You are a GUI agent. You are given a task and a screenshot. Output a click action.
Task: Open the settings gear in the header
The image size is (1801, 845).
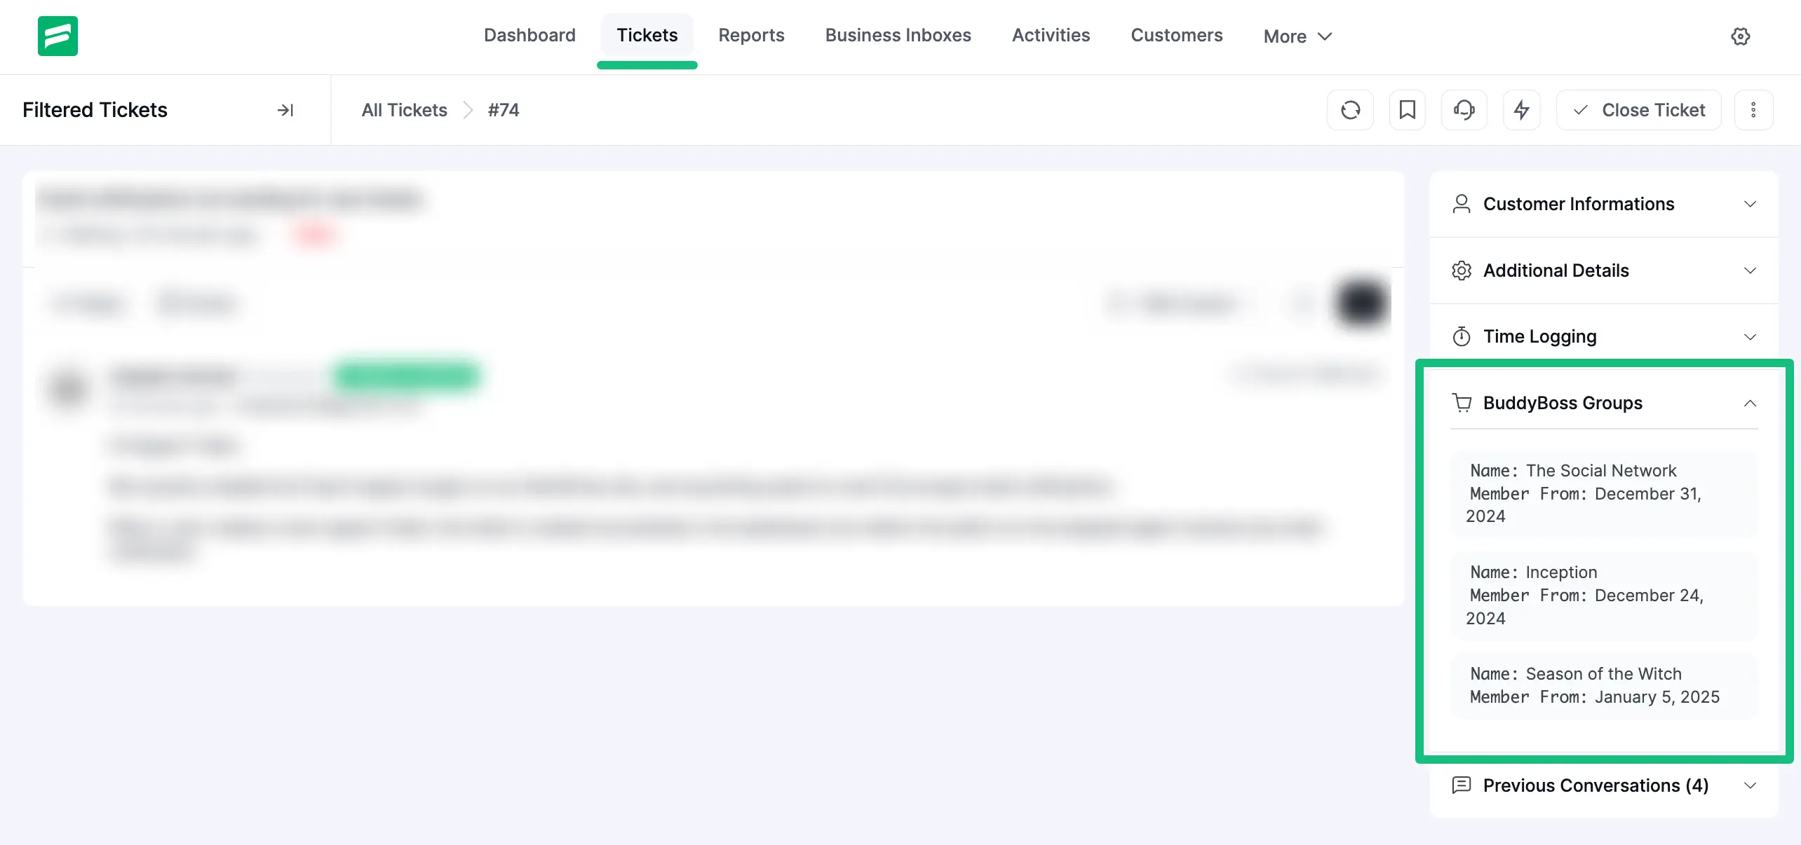(x=1741, y=36)
